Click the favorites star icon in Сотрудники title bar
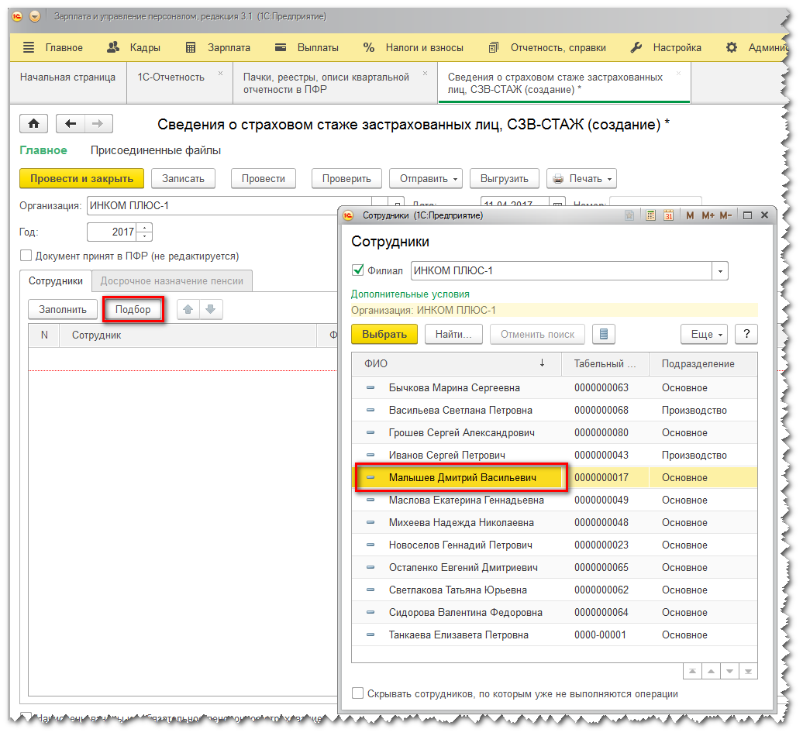The width and height of the screenshot is (803, 736). [629, 215]
